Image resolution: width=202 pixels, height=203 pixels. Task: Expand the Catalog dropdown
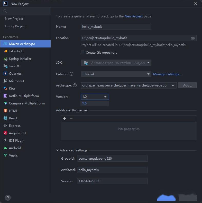point(148,74)
